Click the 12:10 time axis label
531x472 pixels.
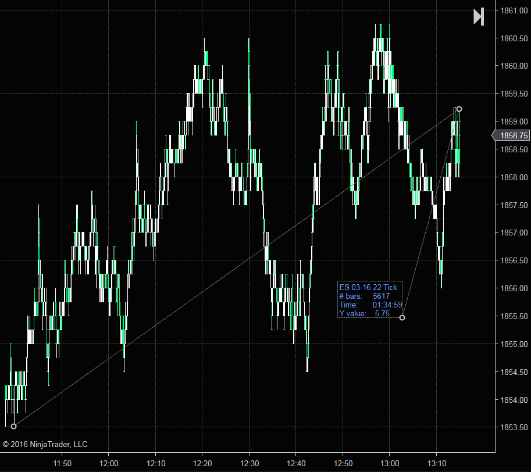point(156,463)
